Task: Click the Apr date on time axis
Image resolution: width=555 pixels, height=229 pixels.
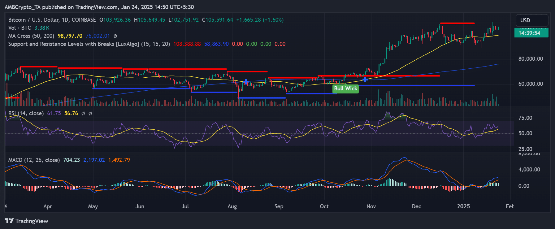Action: point(48,206)
